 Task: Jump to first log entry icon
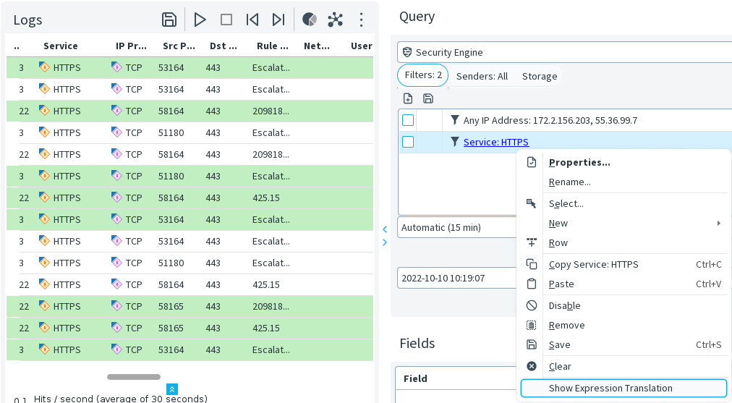(x=252, y=20)
